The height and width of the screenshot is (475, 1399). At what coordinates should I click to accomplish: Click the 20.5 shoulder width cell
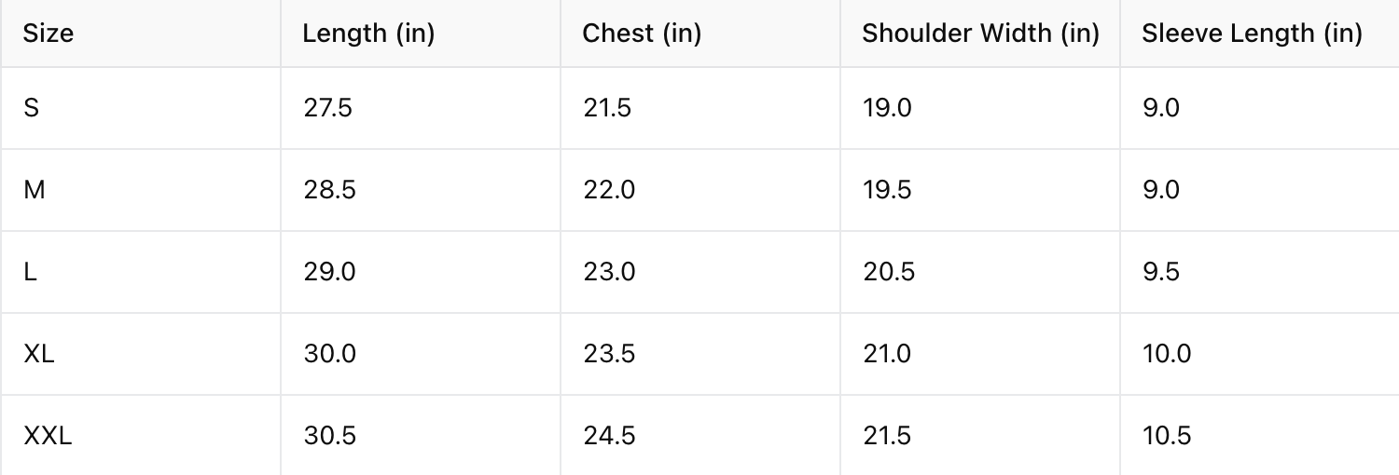tap(888, 272)
